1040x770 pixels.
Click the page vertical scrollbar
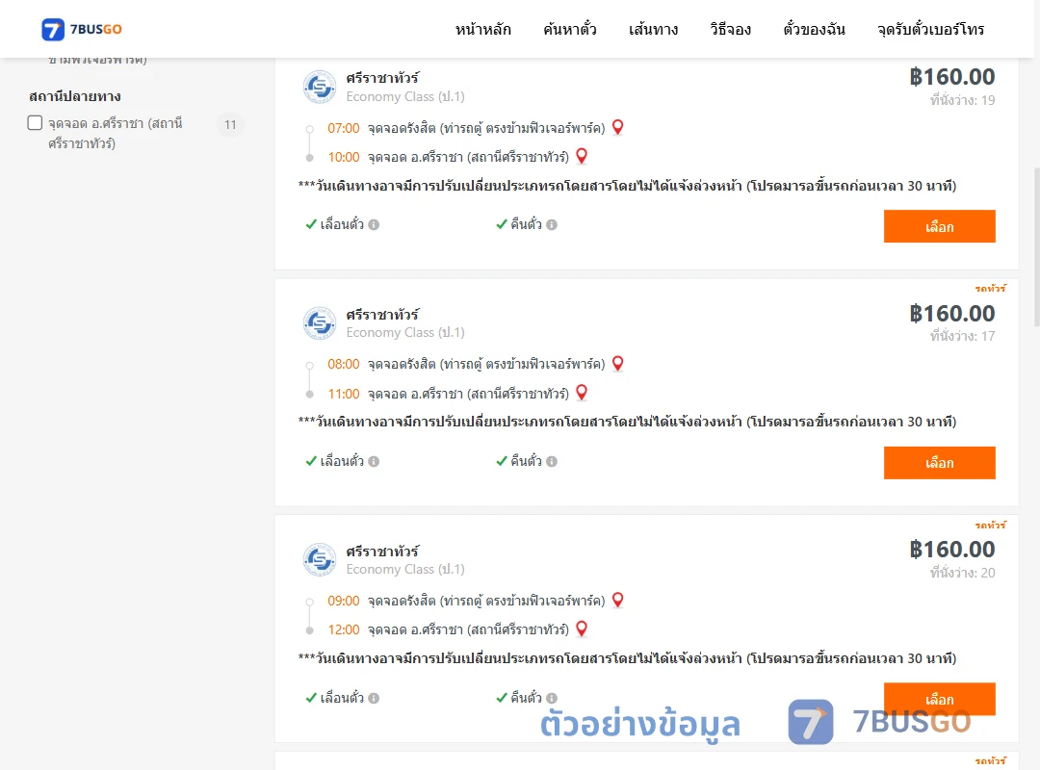click(1036, 246)
